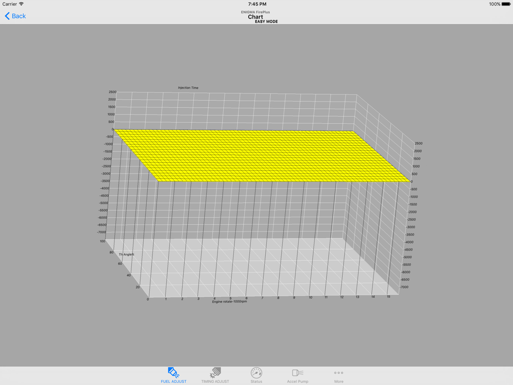513x385 pixels.
Task: Click the Back chevron arrow
Action: [x=7, y=16]
